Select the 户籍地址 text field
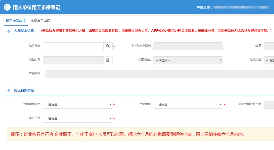This screenshot has width=274, height=150. pyautogui.click(x=159, y=74)
